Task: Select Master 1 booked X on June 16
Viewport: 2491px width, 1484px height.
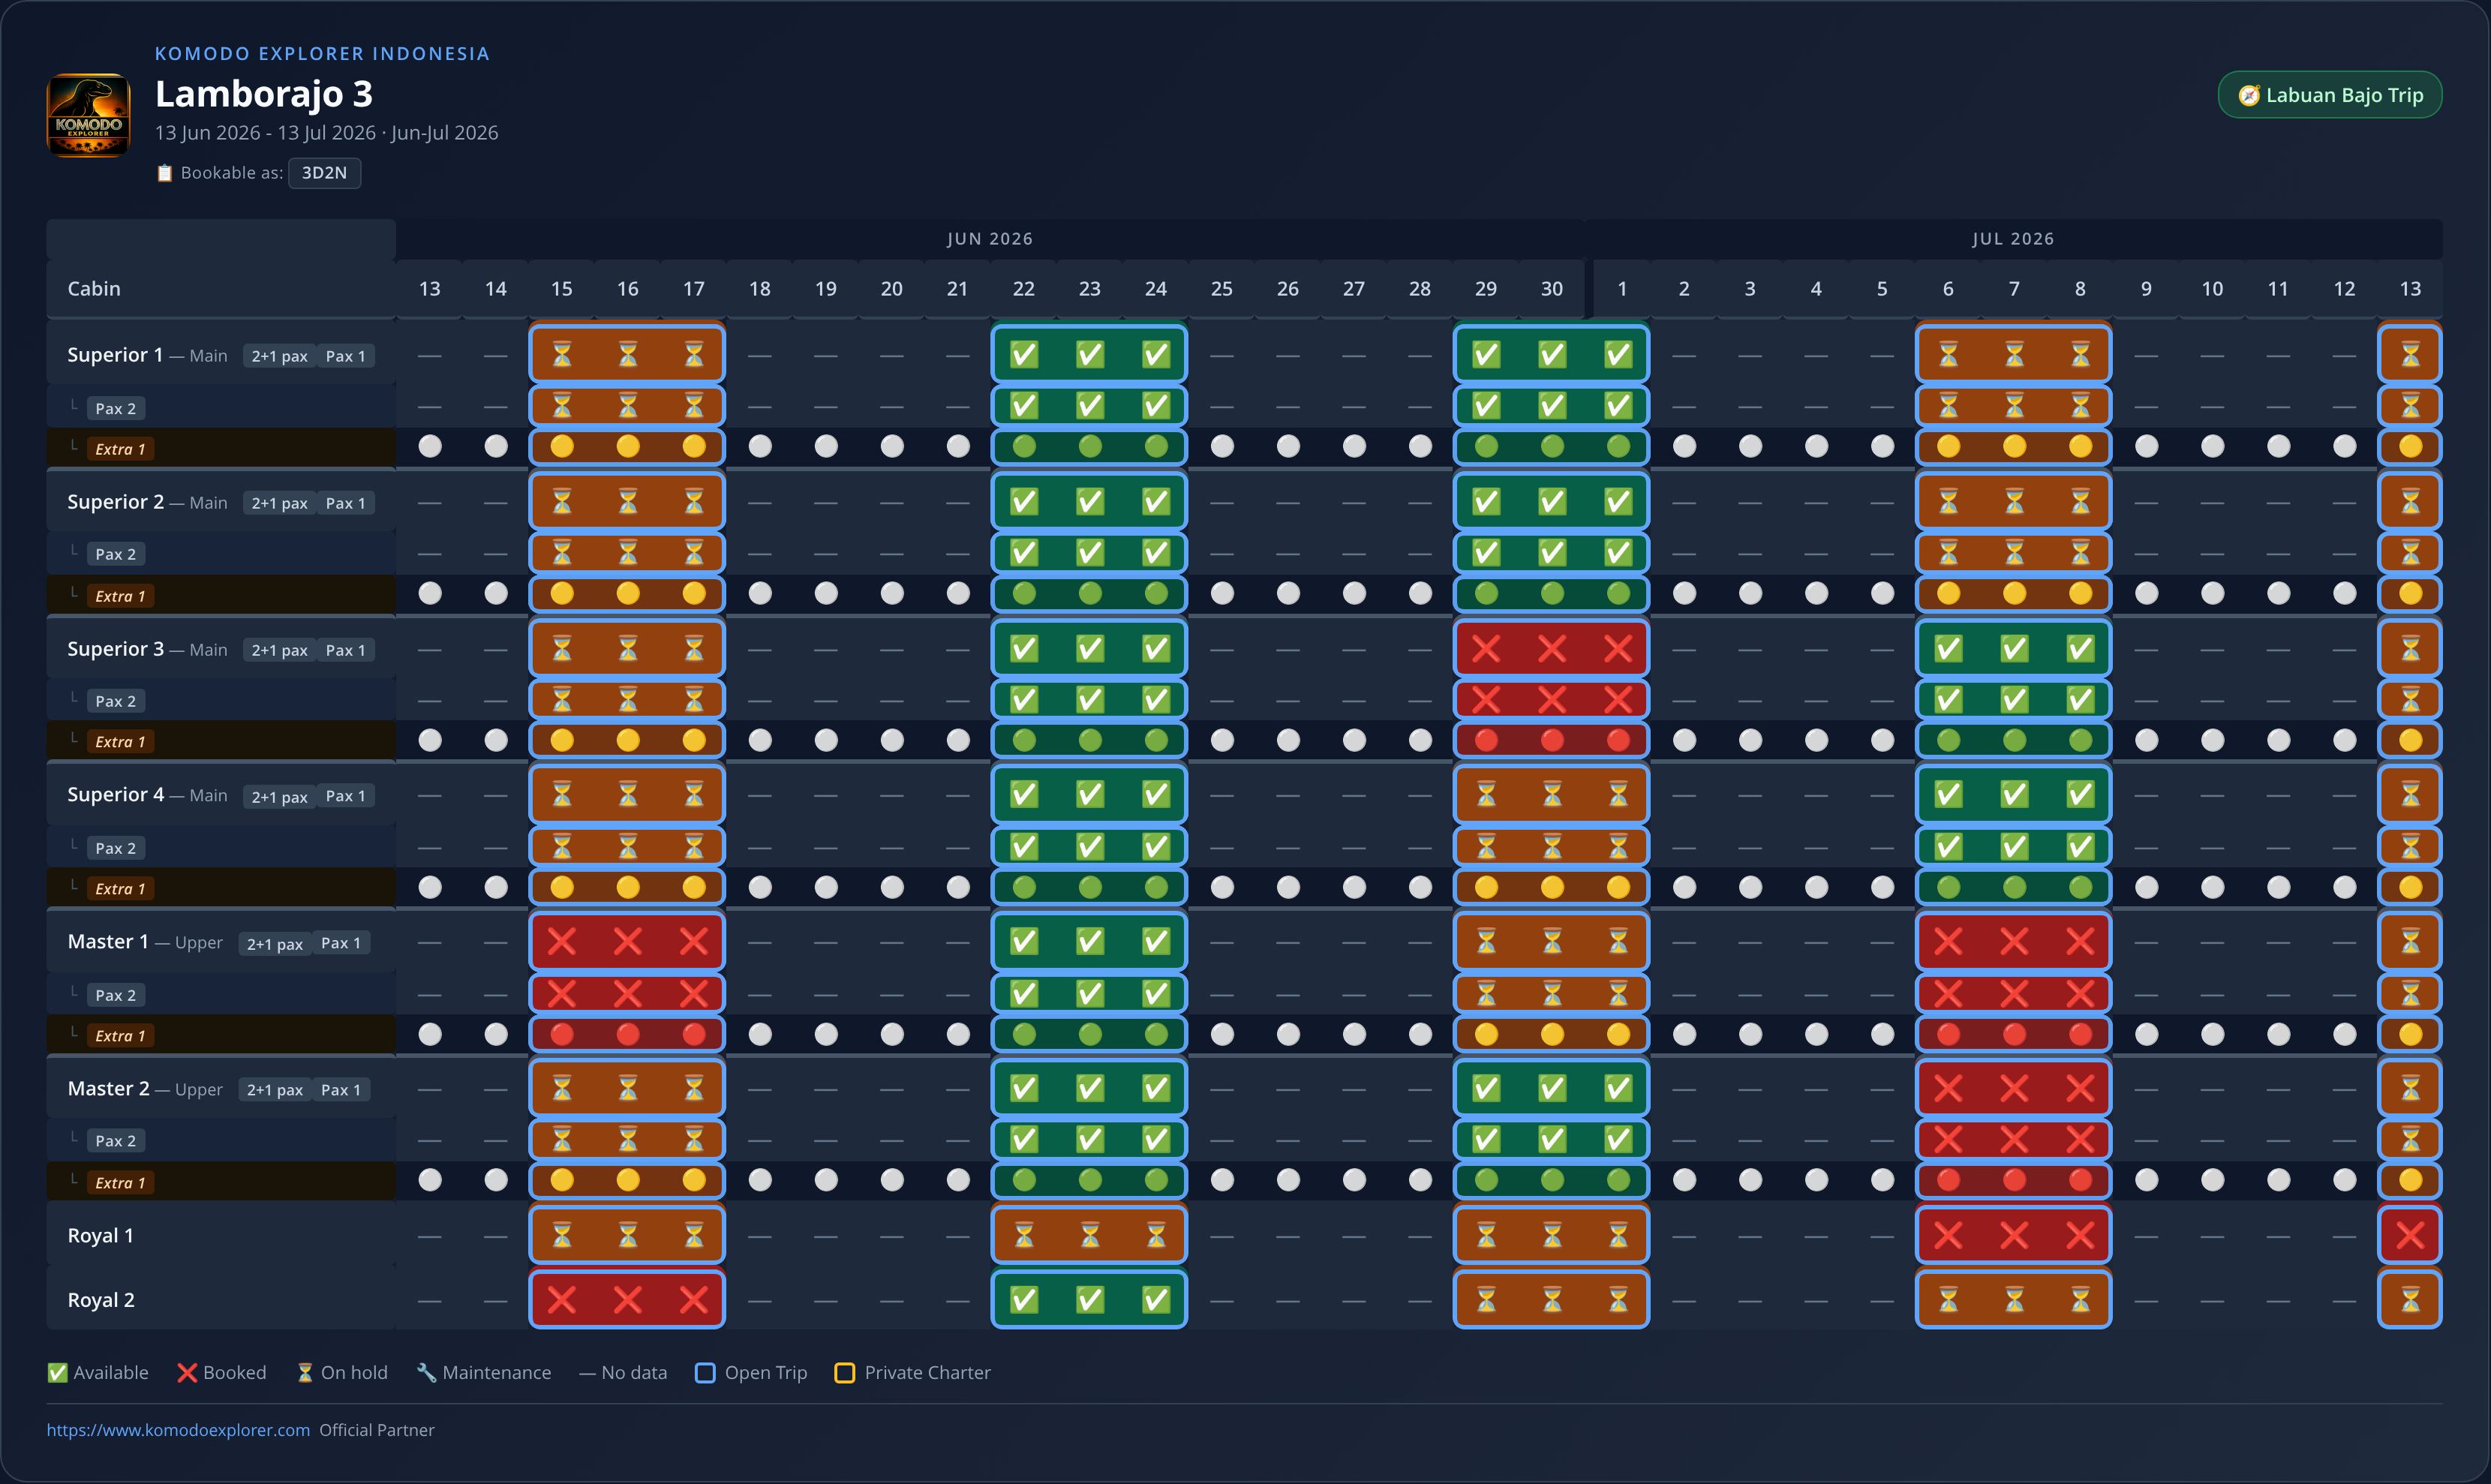Action: click(x=628, y=941)
